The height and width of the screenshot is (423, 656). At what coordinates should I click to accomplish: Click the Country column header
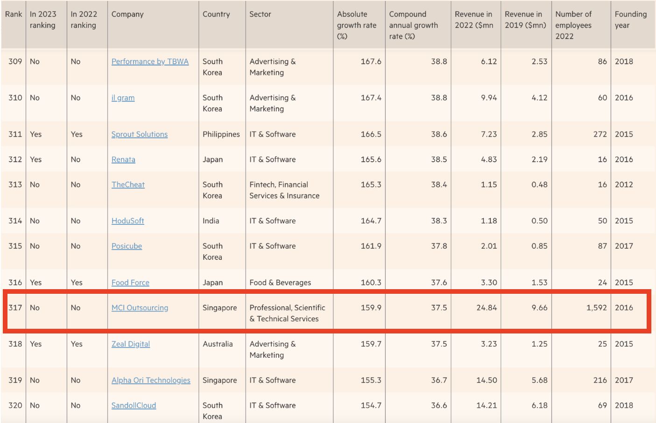216,14
